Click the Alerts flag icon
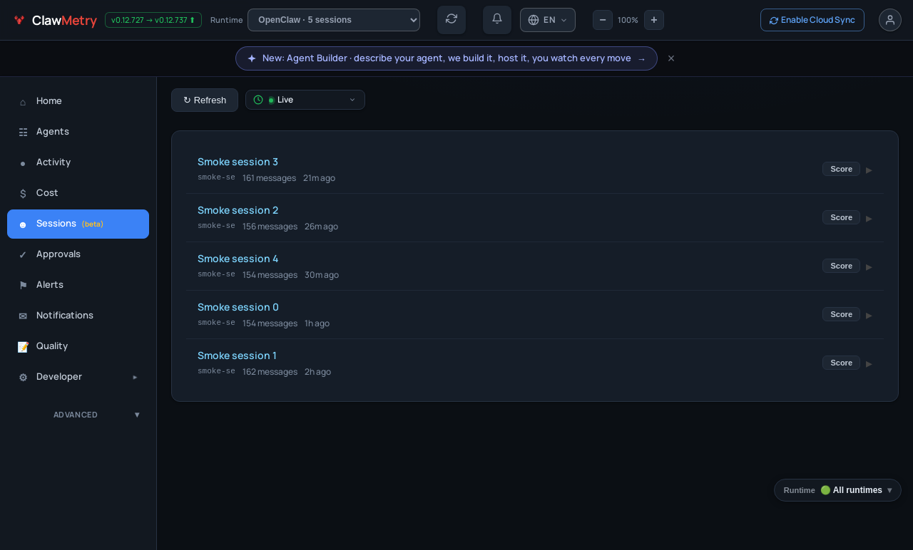This screenshot has height=550, width=913. click(x=23, y=286)
